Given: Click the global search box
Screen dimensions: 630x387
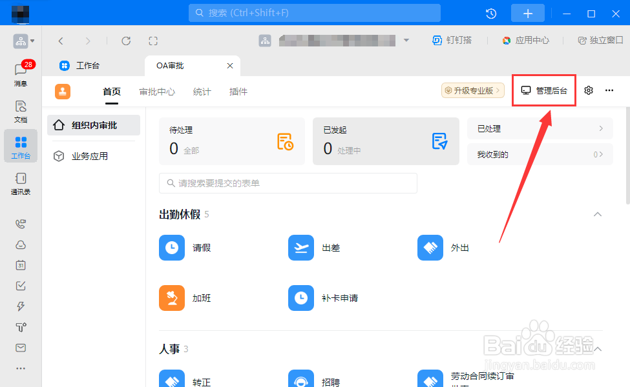Looking at the screenshot, I should click(x=315, y=14).
